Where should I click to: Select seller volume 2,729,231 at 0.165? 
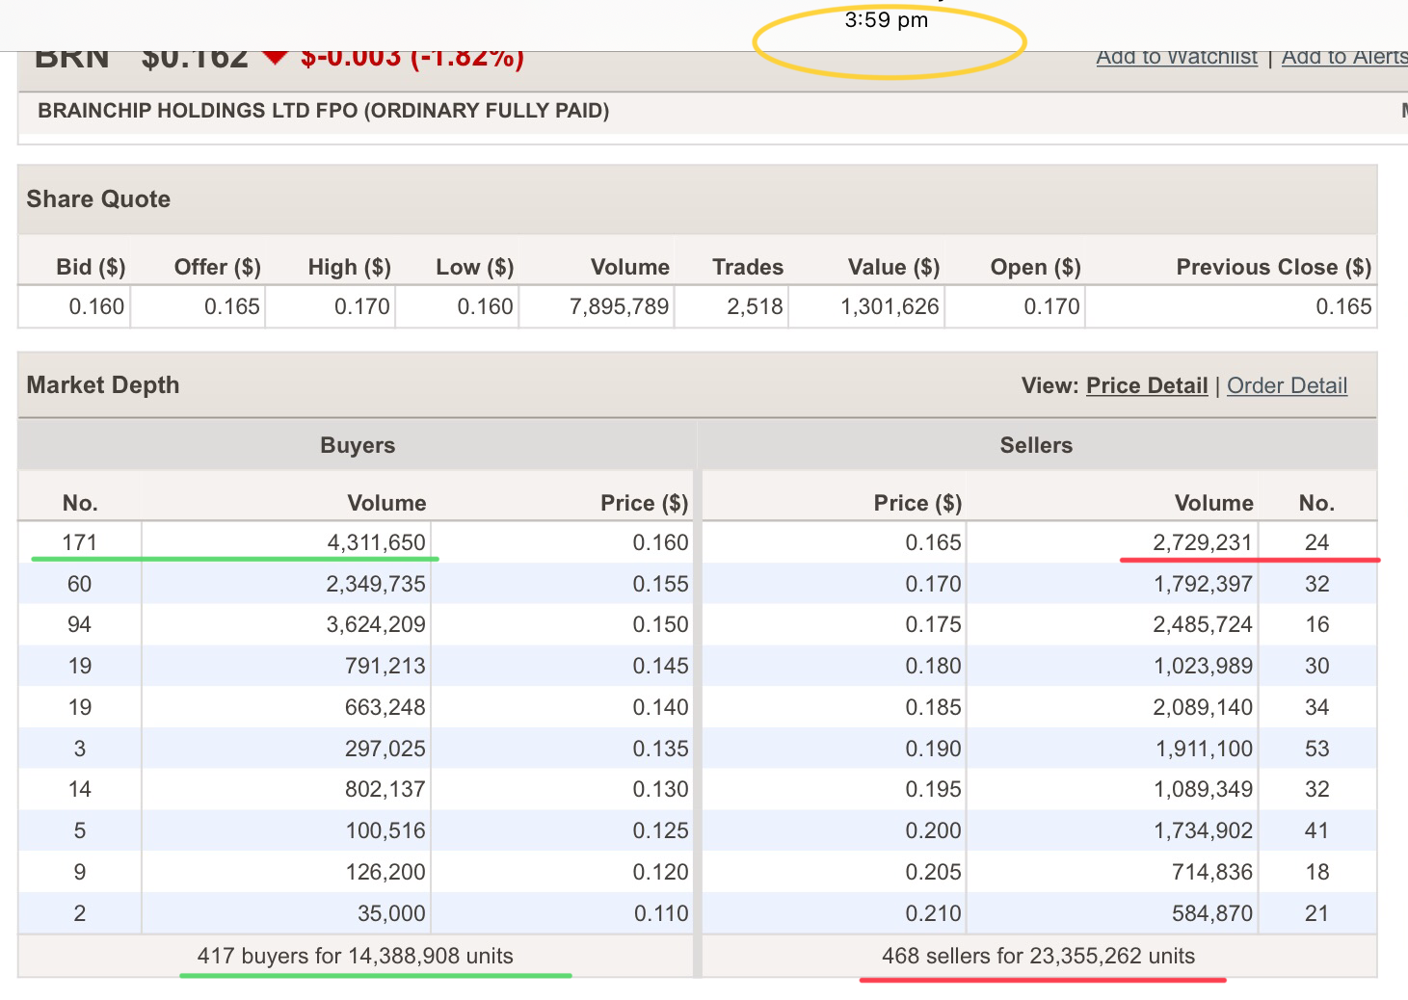click(x=1202, y=542)
